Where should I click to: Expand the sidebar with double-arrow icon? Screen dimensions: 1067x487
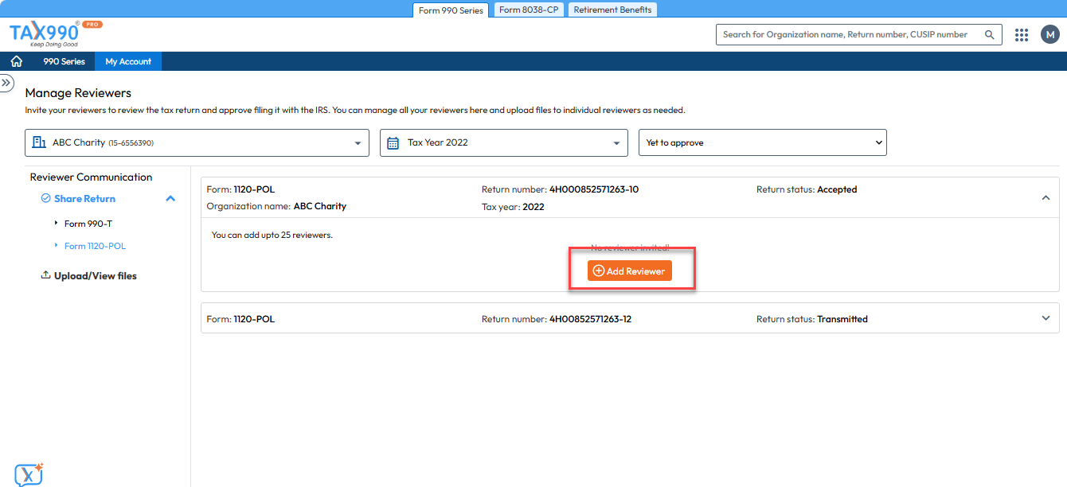coord(6,83)
